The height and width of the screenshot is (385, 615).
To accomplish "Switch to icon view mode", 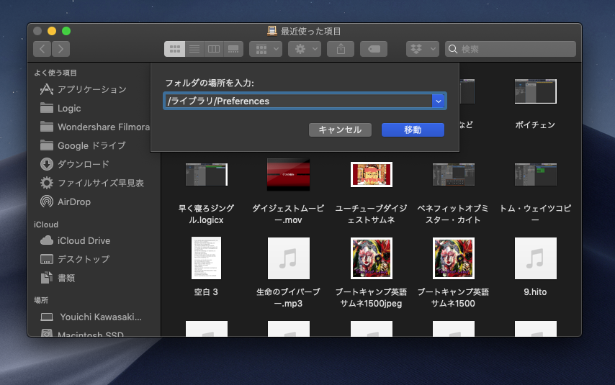I will tap(174, 49).
